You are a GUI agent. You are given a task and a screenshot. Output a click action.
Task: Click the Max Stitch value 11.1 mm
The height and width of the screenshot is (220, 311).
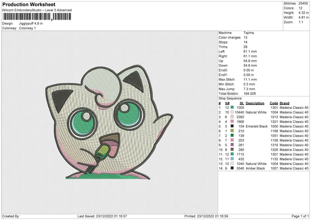click(x=250, y=79)
